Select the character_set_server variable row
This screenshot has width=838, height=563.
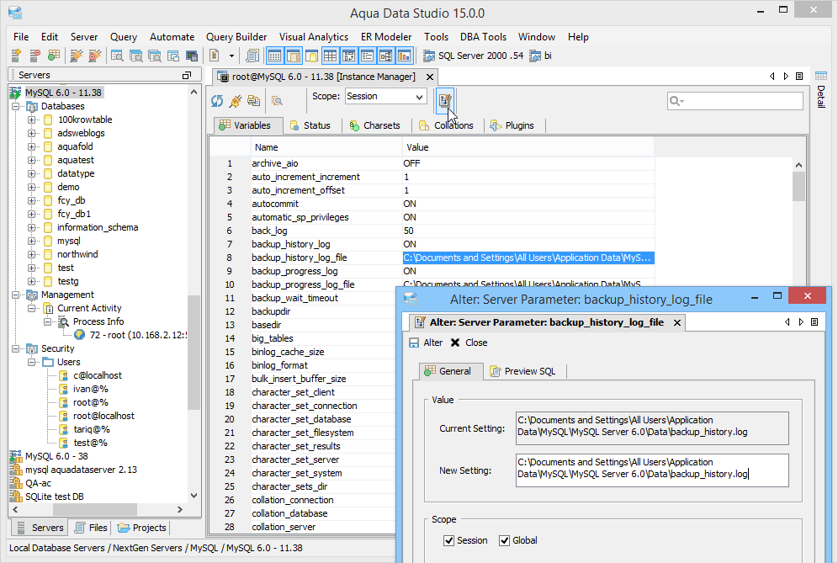point(303,459)
